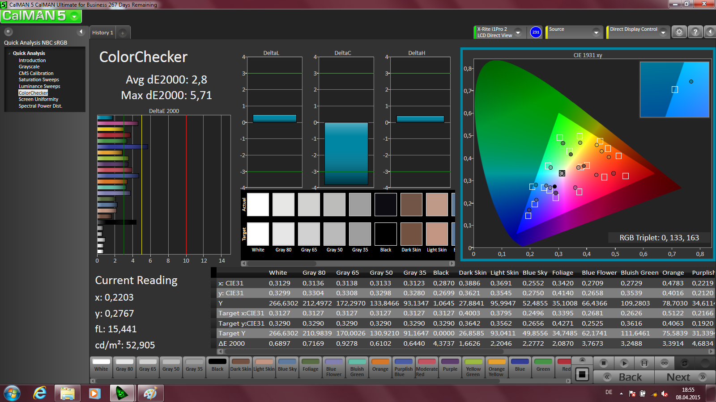Toggle the round pin button in sidebar header
The height and width of the screenshot is (402, 716).
9,32
